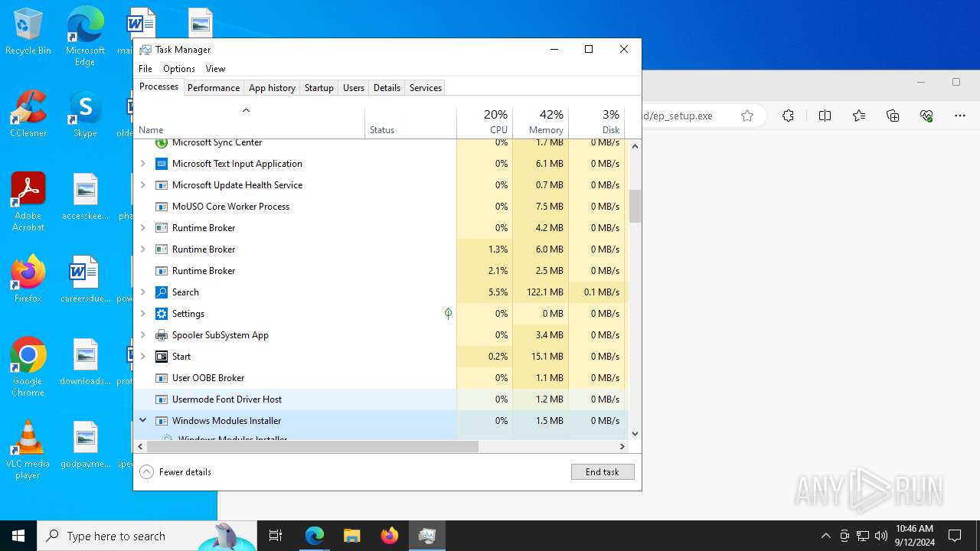Click Fewer details link
The image size is (980, 551).
185,472
